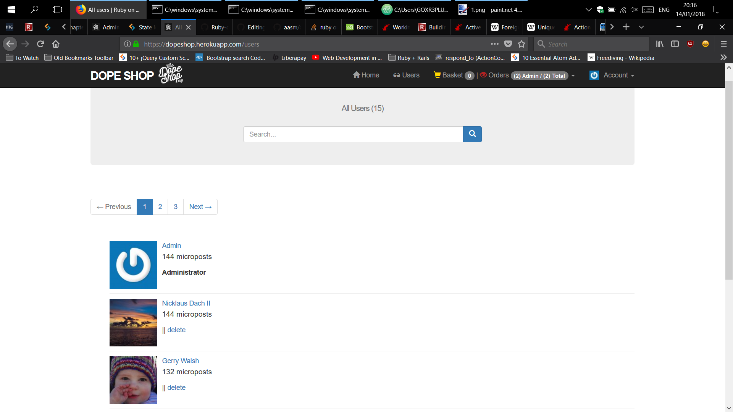Bookmark this page with star icon
Image resolution: width=733 pixels, height=412 pixels.
[521, 44]
